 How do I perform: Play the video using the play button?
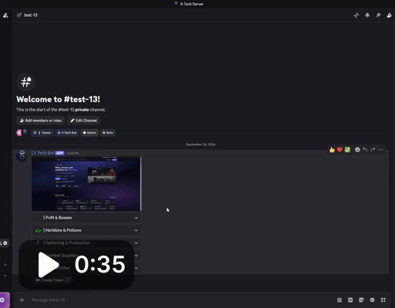[x=48, y=265]
